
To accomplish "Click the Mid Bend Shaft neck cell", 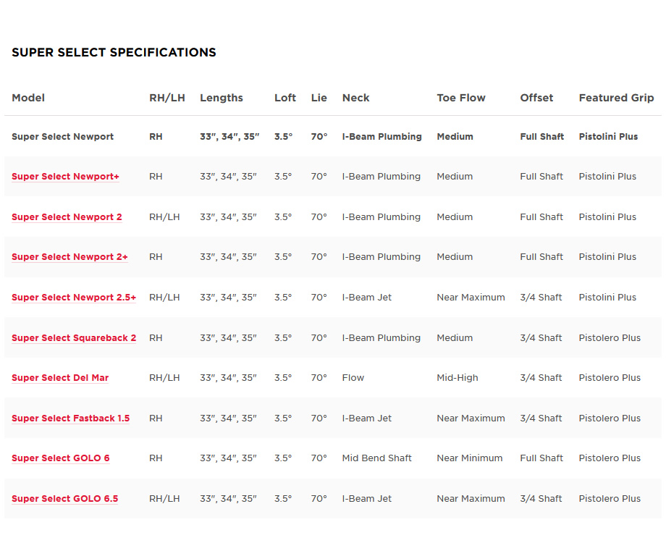I will [x=377, y=458].
